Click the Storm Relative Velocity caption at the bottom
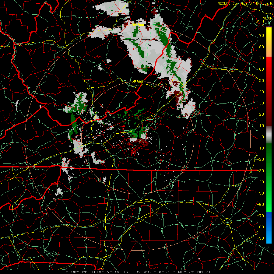 point(138,272)
